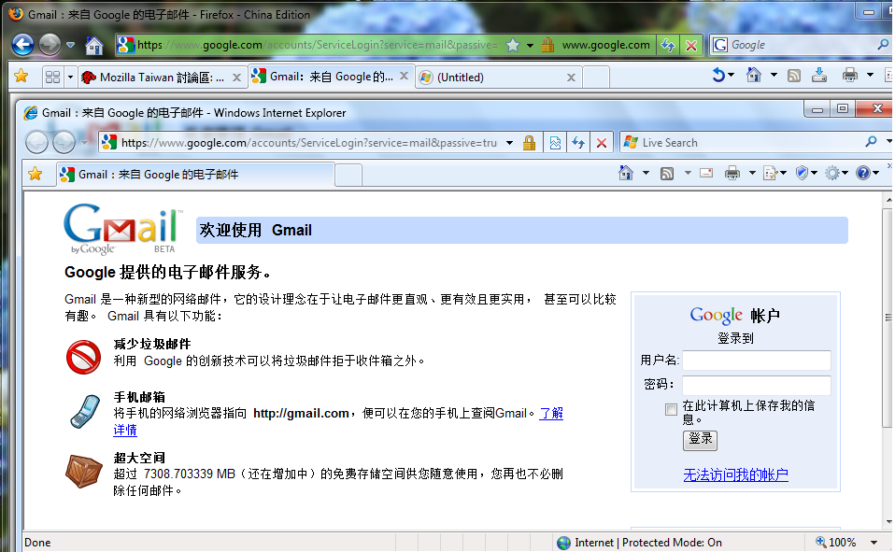Image resolution: width=895 pixels, height=552 pixels.
Task: Click Firefox undo closed tab arrow icon
Action: click(719, 75)
